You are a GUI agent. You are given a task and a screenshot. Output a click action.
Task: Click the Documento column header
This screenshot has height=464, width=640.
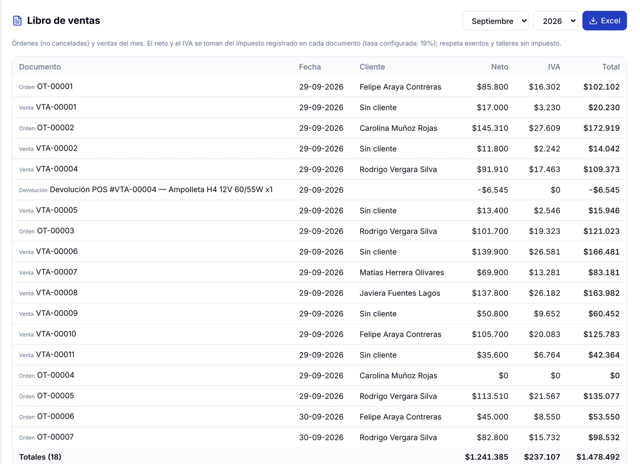pos(40,67)
